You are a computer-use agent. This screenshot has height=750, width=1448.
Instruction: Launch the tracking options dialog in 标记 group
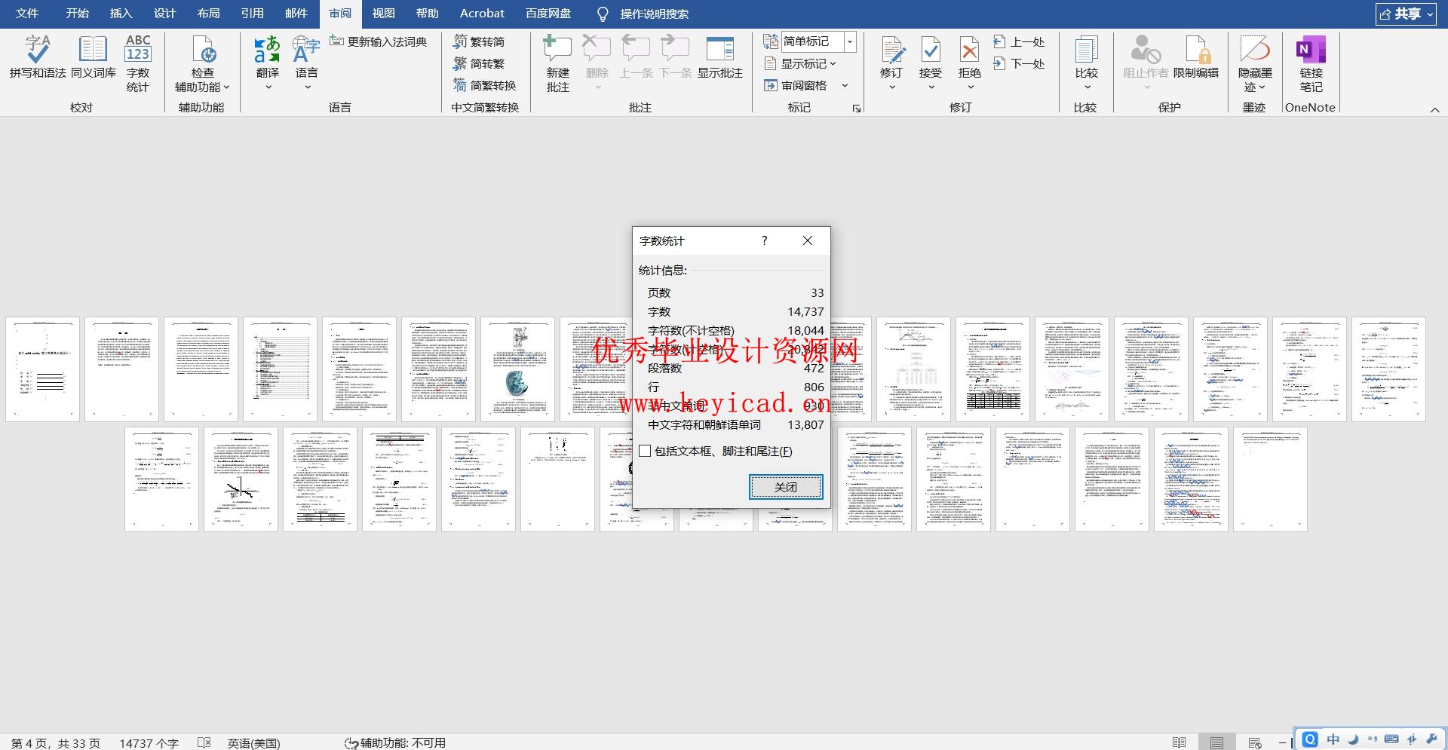tap(857, 109)
